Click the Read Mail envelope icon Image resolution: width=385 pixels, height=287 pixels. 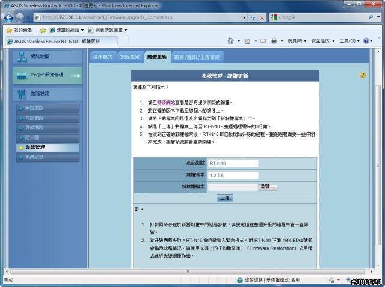tap(263, 41)
